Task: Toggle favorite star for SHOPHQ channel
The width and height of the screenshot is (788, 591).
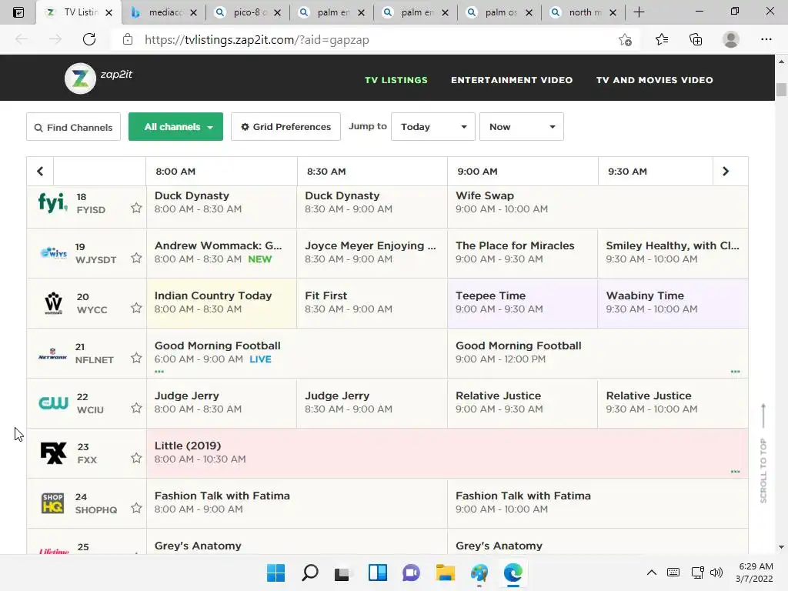Action: (x=136, y=508)
